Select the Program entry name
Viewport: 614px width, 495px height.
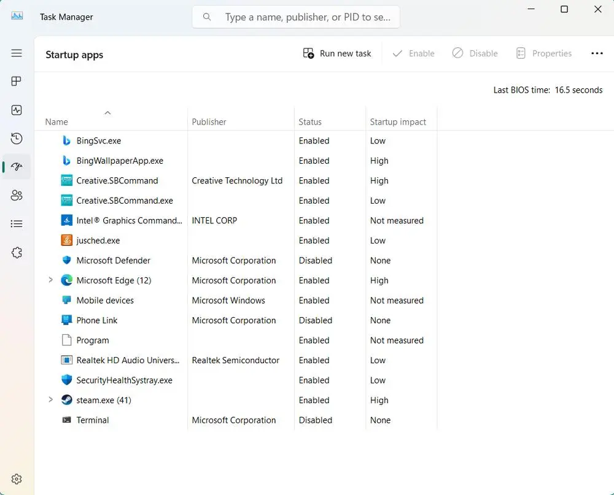pyautogui.click(x=93, y=340)
